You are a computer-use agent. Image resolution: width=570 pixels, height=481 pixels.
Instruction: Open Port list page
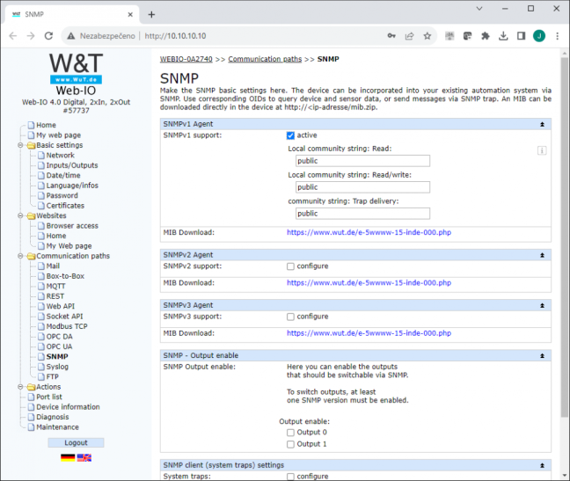coord(49,397)
